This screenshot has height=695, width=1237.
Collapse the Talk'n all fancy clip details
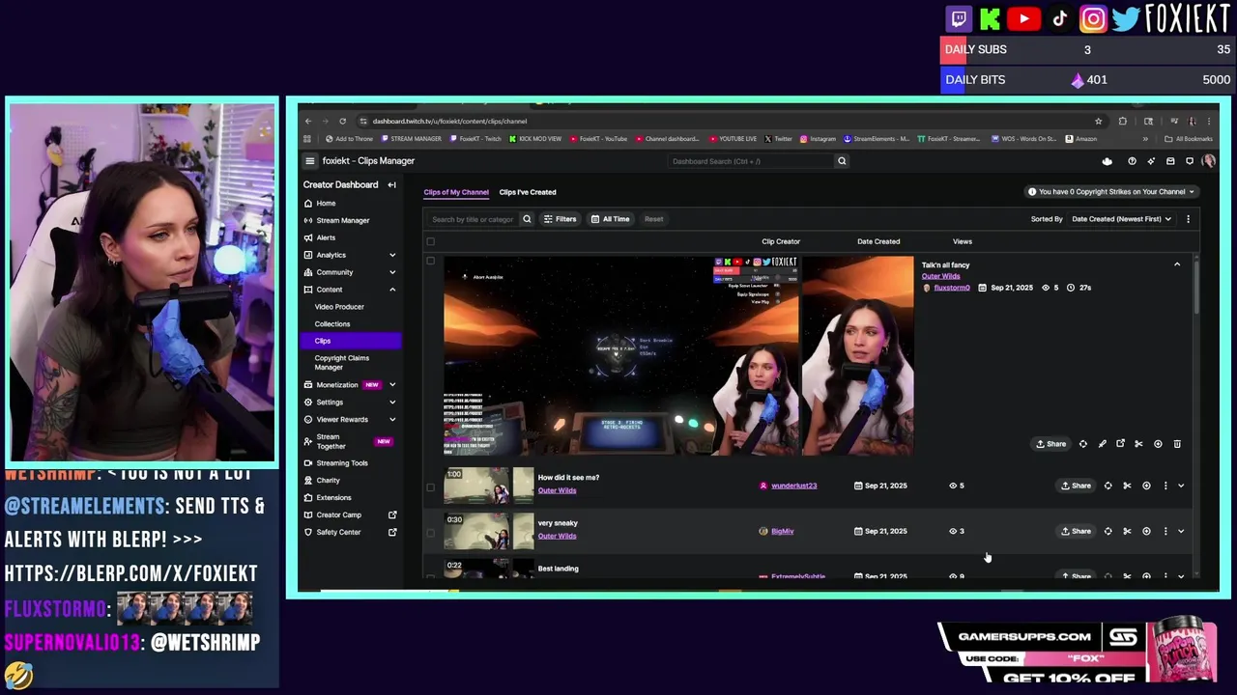[x=1177, y=264]
